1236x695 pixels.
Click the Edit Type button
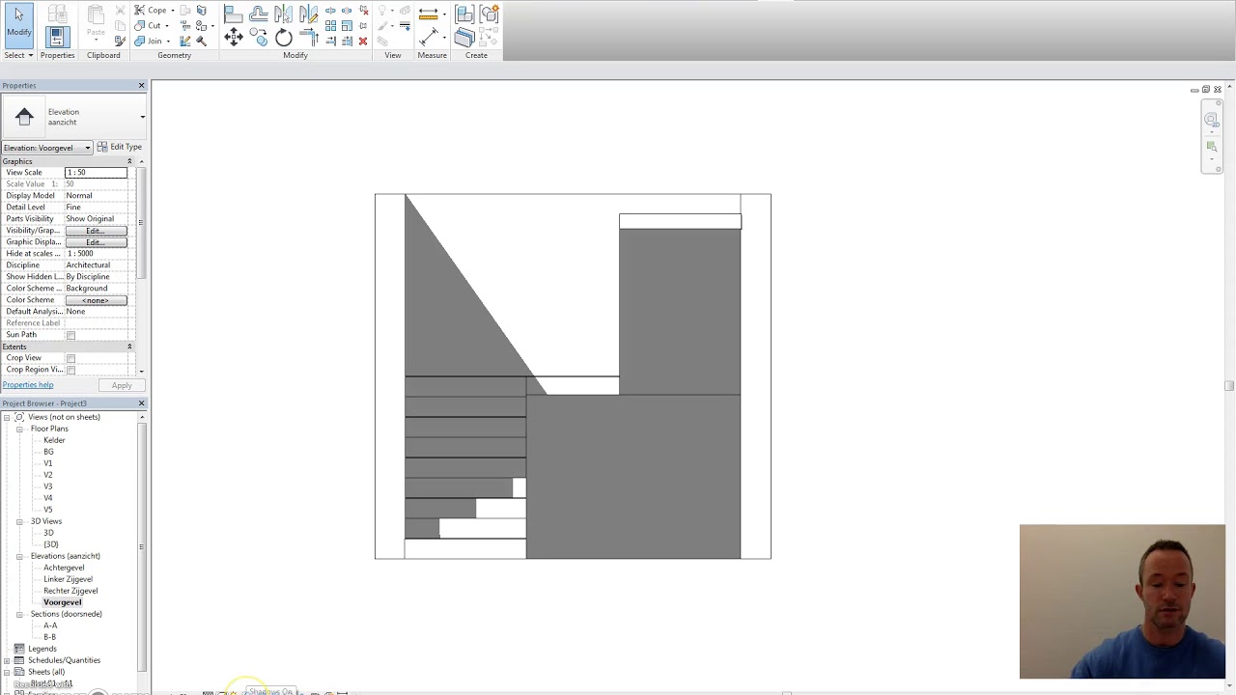(x=120, y=147)
